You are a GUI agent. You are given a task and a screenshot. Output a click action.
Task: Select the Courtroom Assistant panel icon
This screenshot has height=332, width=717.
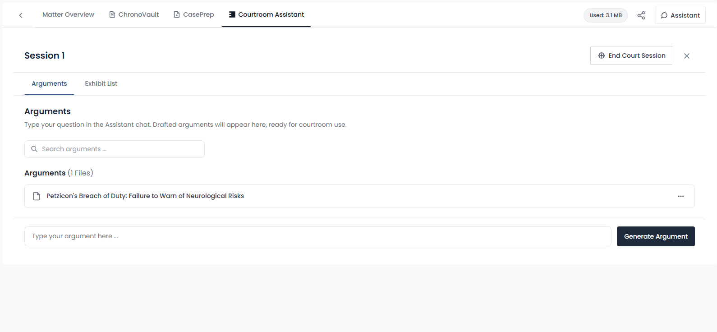[x=232, y=14]
